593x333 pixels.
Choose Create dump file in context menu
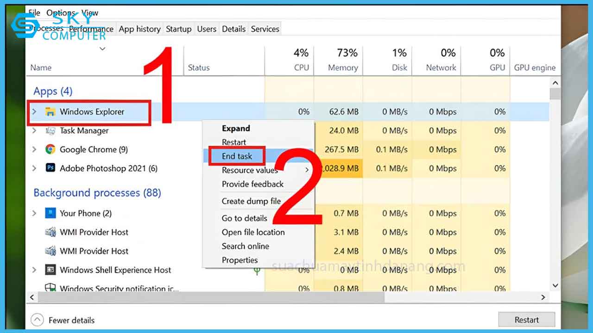point(252,201)
